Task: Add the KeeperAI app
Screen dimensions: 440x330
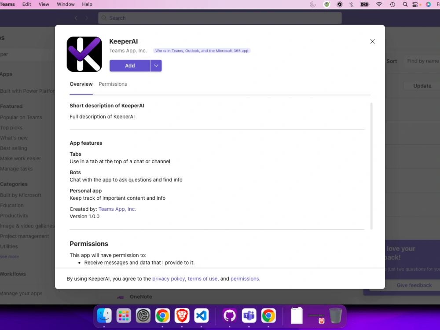Action: click(x=130, y=66)
